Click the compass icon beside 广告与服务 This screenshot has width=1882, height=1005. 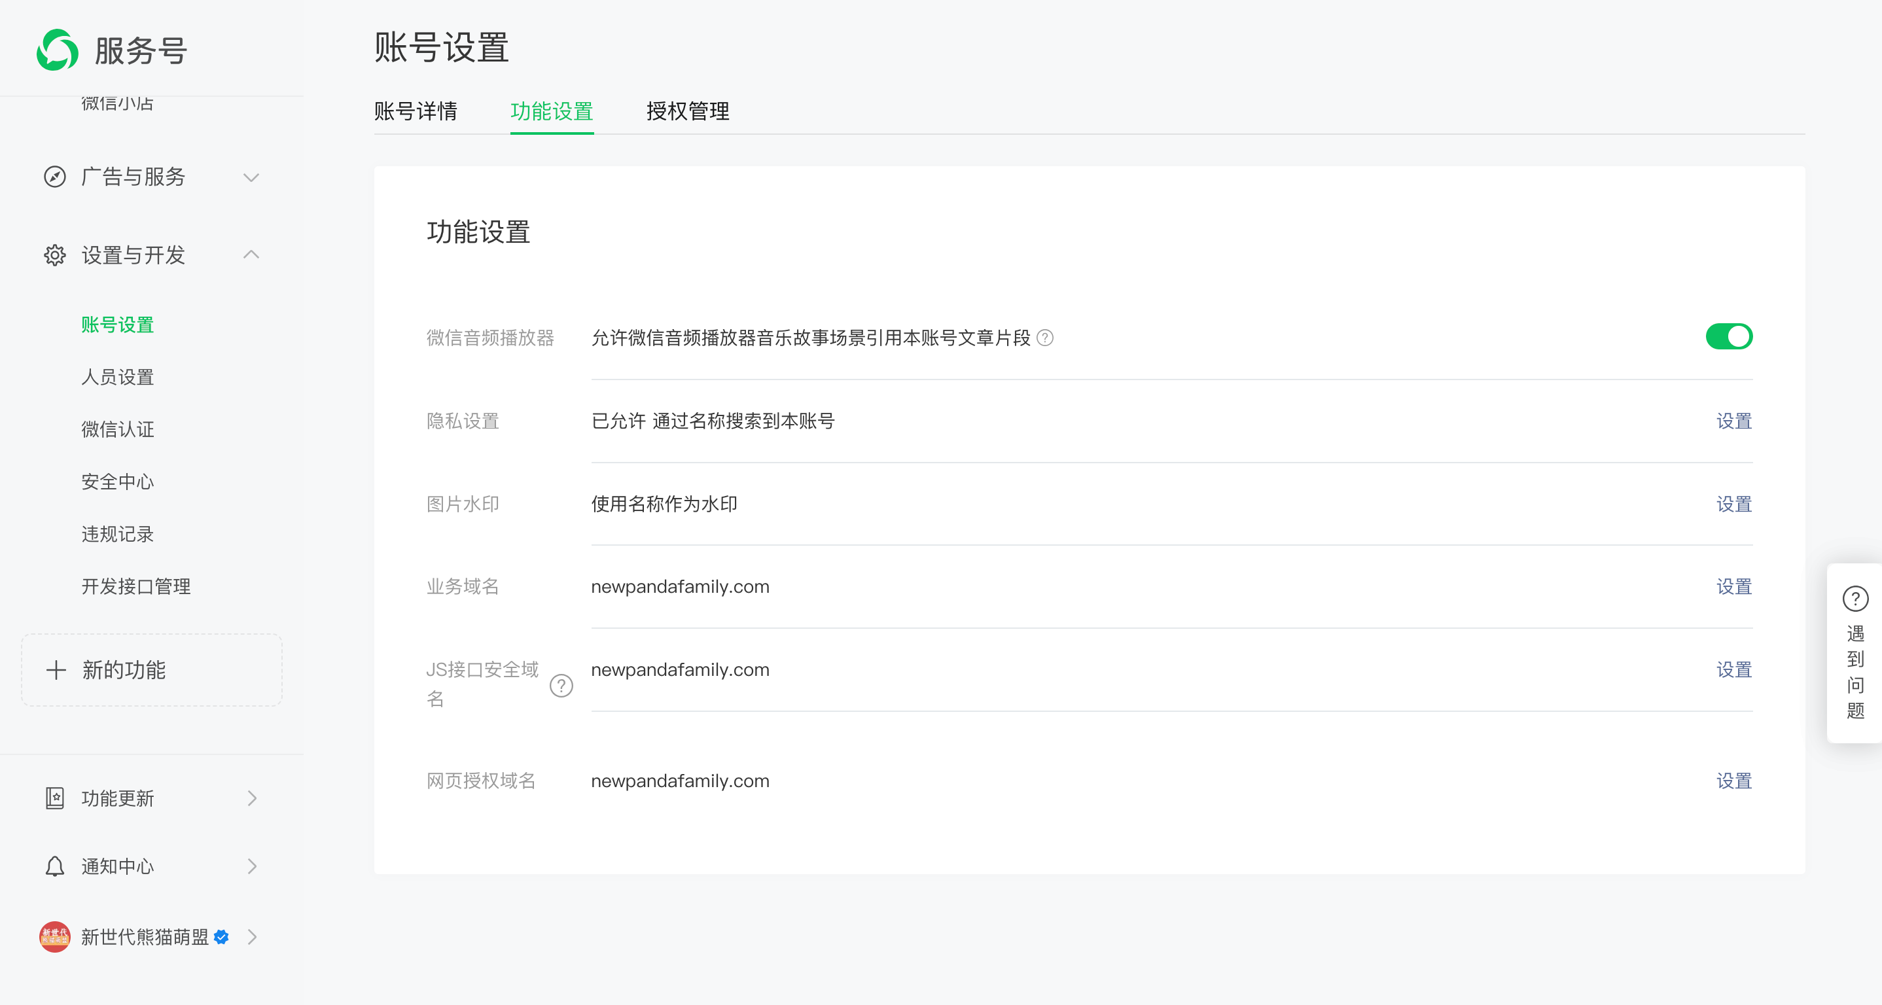tap(55, 177)
